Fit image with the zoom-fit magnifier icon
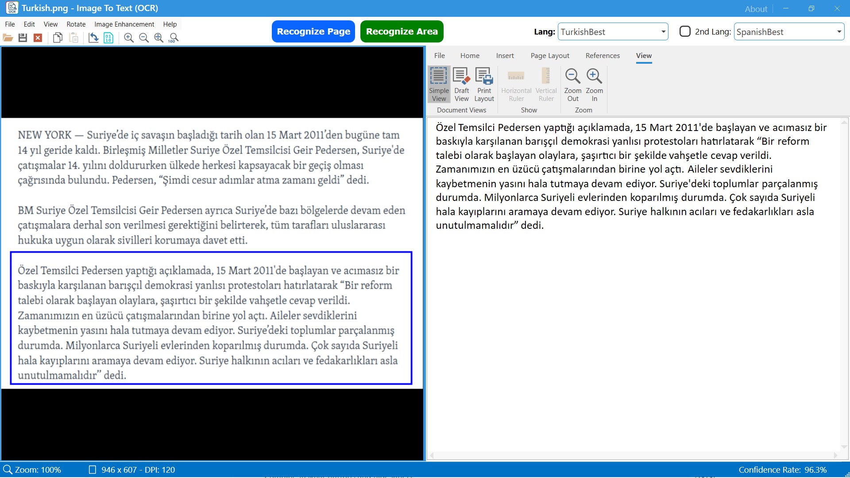850x478 pixels. point(159,38)
